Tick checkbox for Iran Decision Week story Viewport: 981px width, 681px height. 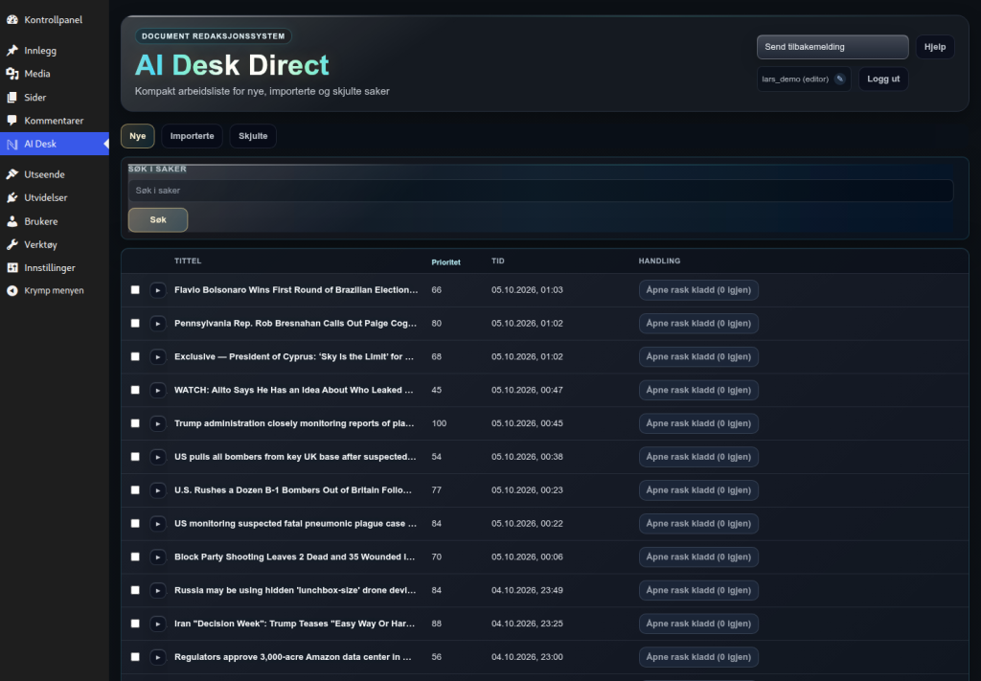pyautogui.click(x=135, y=624)
